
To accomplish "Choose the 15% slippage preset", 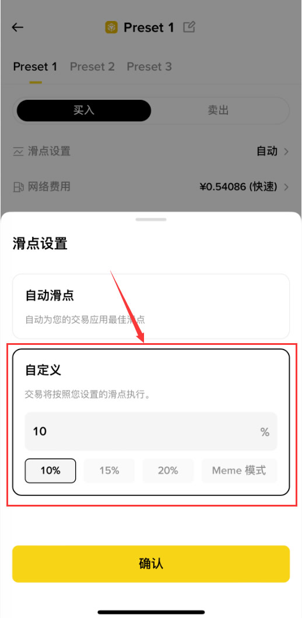I will pyautogui.click(x=110, y=470).
